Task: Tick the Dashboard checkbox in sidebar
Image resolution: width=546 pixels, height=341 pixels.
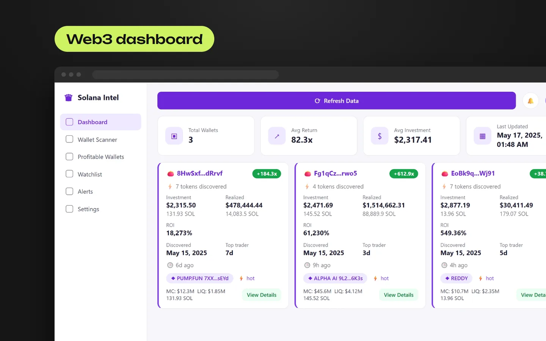Action: [69, 122]
